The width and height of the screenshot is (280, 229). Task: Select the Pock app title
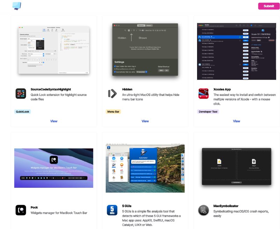[x=34, y=207]
